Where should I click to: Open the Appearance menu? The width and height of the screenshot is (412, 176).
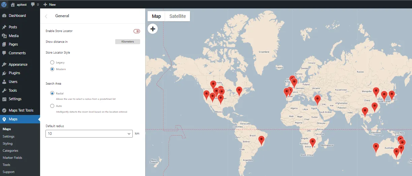point(20,64)
